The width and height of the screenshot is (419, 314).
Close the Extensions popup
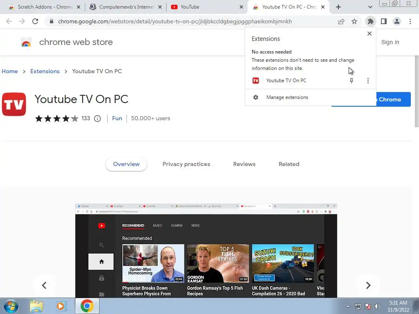(x=369, y=34)
